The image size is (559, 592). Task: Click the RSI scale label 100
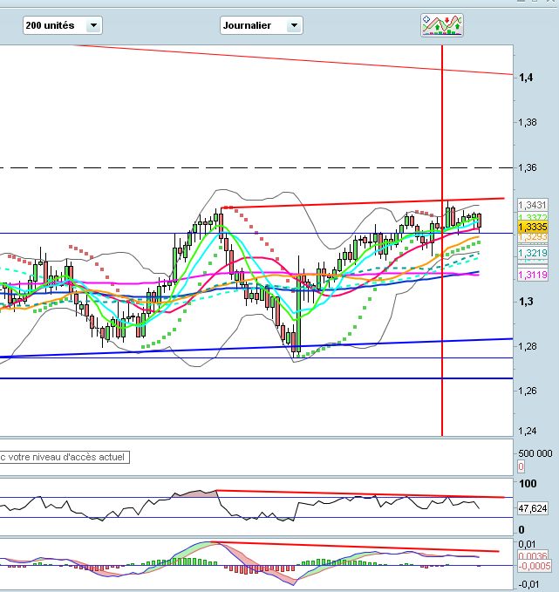click(528, 484)
